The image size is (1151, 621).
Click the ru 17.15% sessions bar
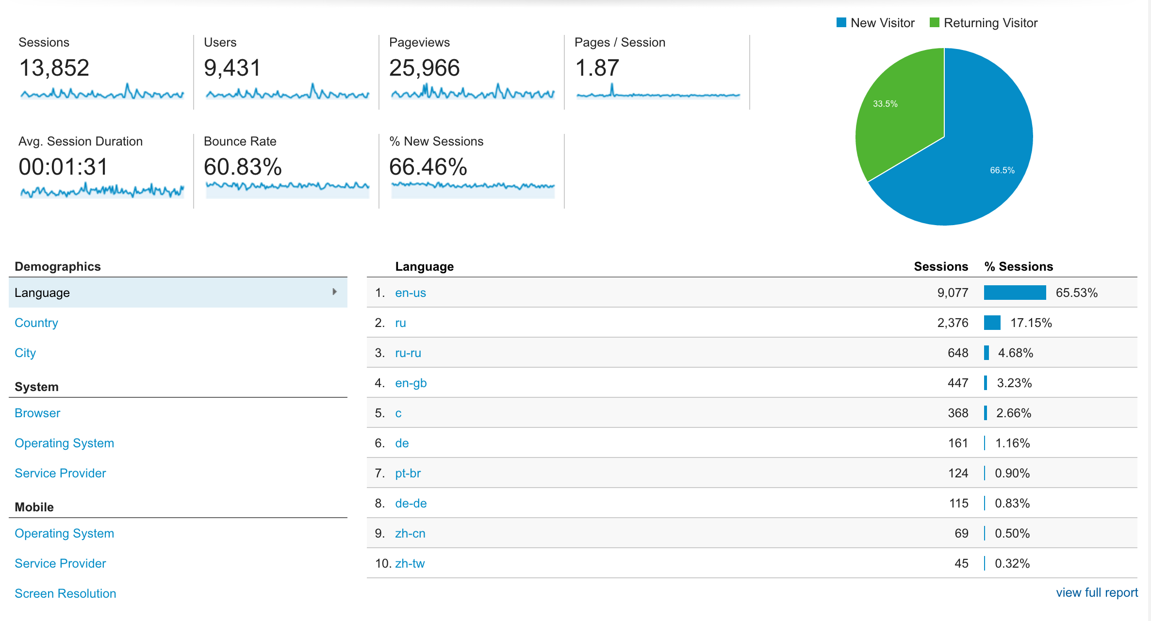[x=992, y=323]
